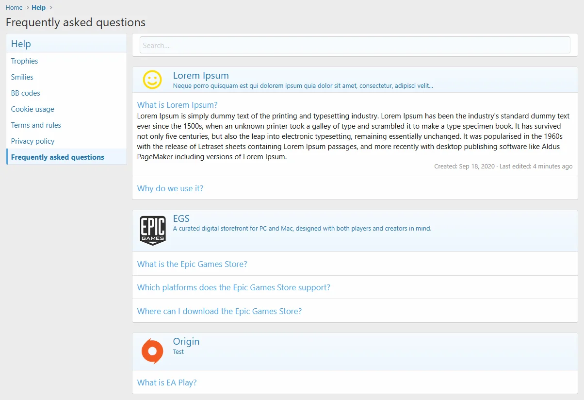Open the Lorem Ipsum category title
Image resolution: width=584 pixels, height=400 pixels.
click(201, 76)
